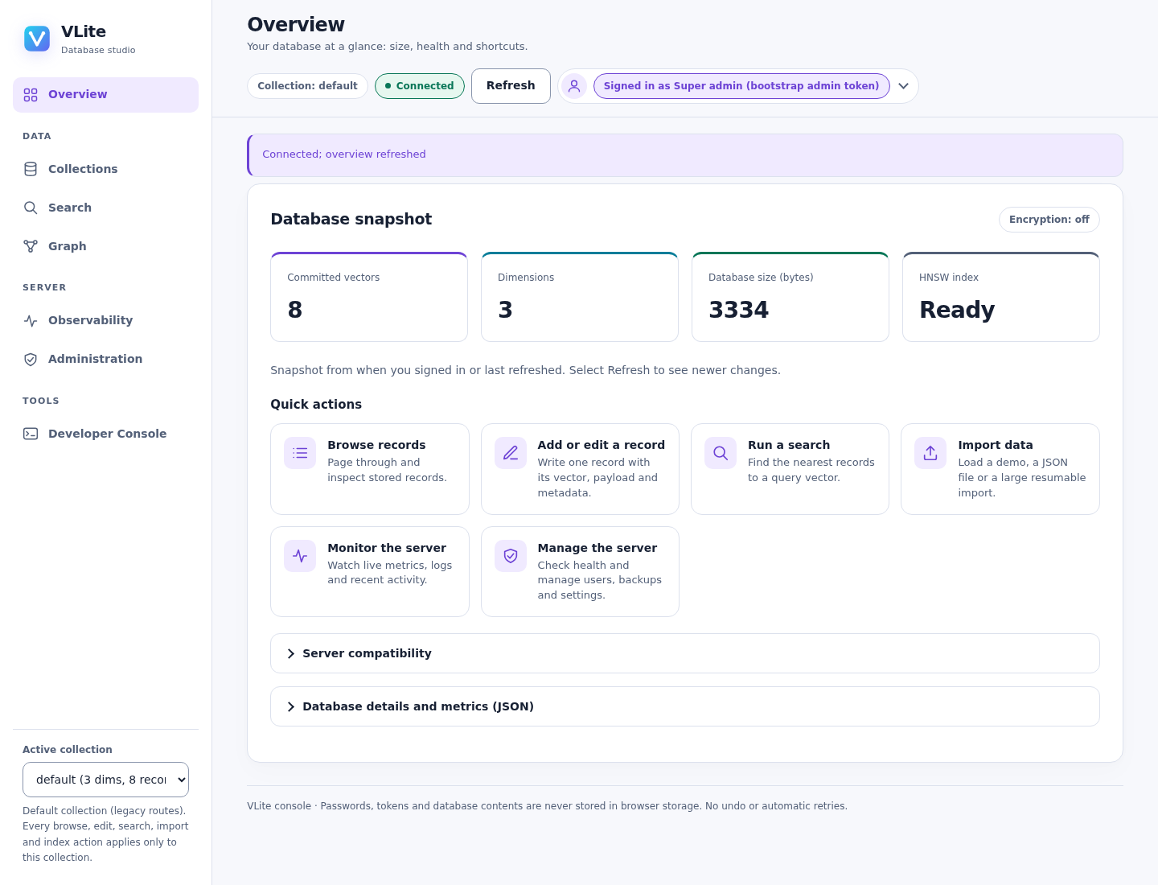Click the Connected status pill

(x=420, y=86)
